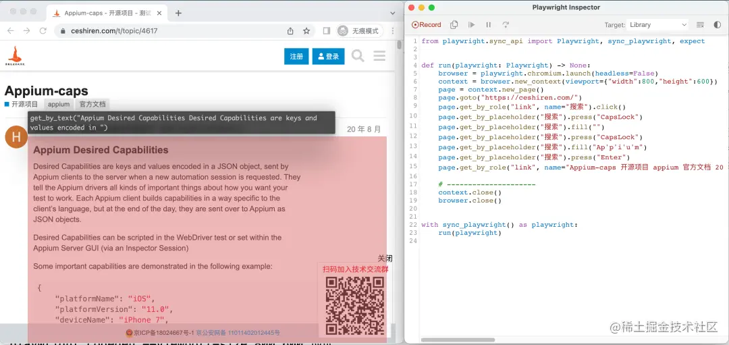This screenshot has height=345, width=729.
Task: Click the 官方文档 tag
Action: [92, 104]
